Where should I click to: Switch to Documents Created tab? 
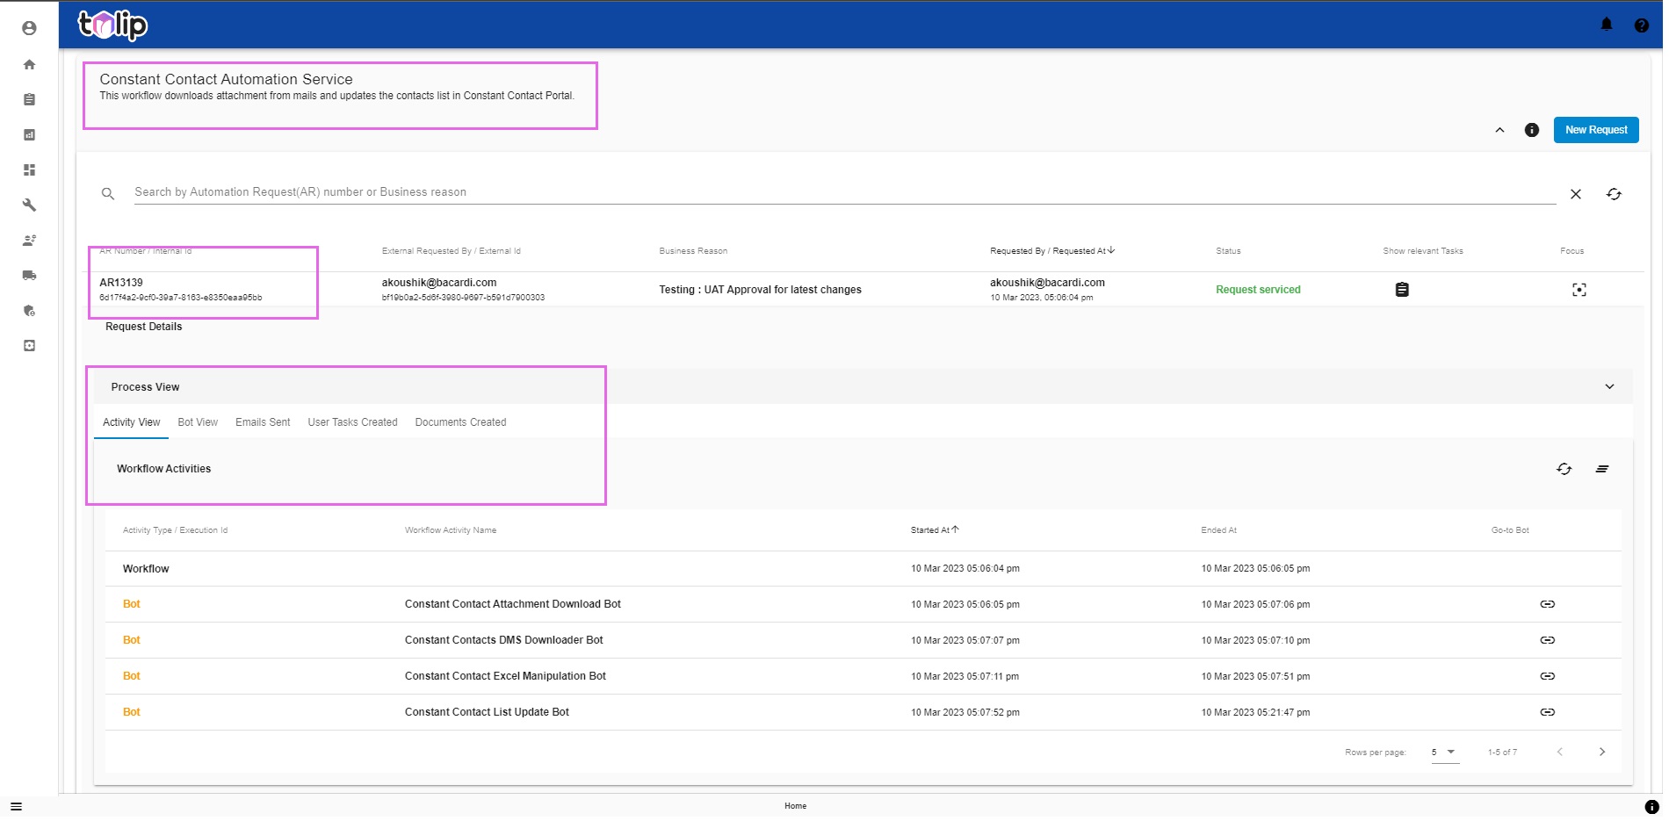460,422
